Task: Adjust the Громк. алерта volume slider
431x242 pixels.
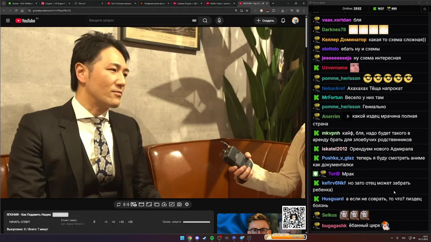Action: coord(196,222)
